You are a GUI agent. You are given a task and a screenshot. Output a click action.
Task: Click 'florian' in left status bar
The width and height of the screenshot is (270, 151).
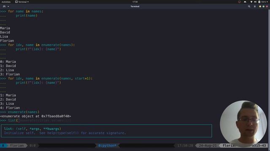point(17,146)
